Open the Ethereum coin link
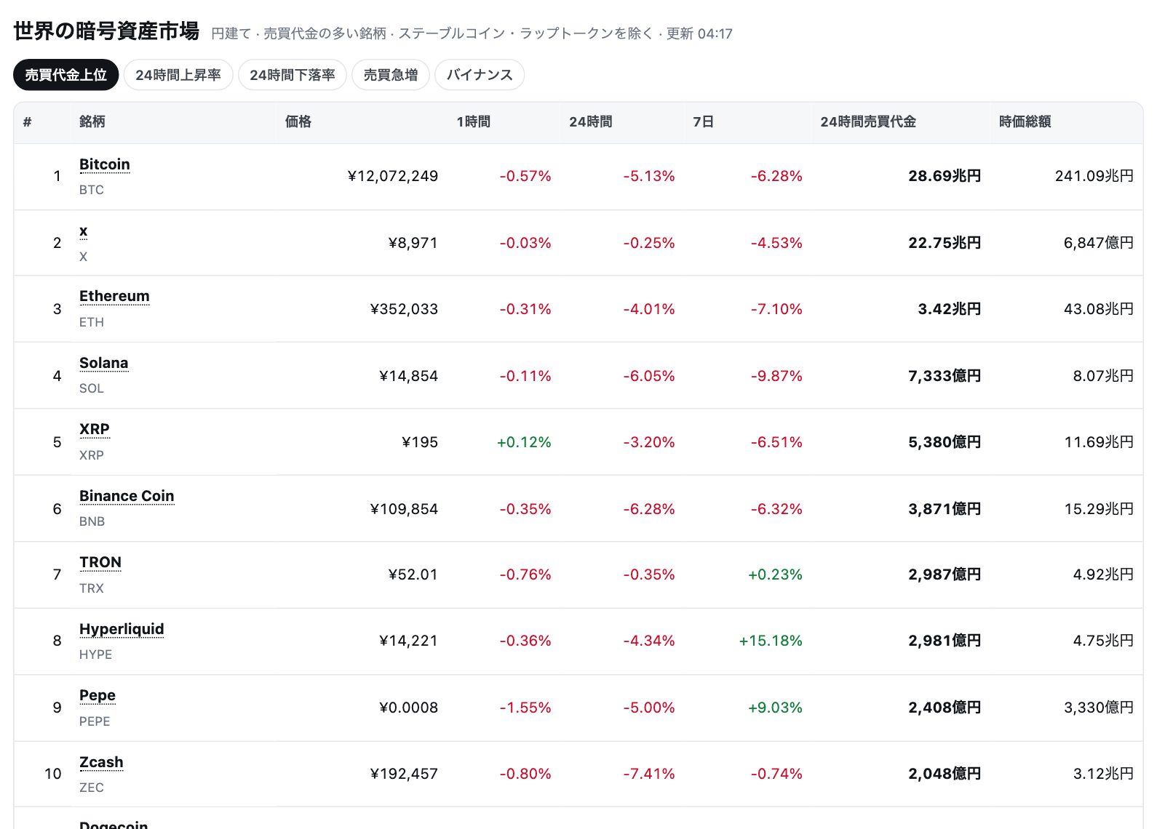 (x=114, y=296)
